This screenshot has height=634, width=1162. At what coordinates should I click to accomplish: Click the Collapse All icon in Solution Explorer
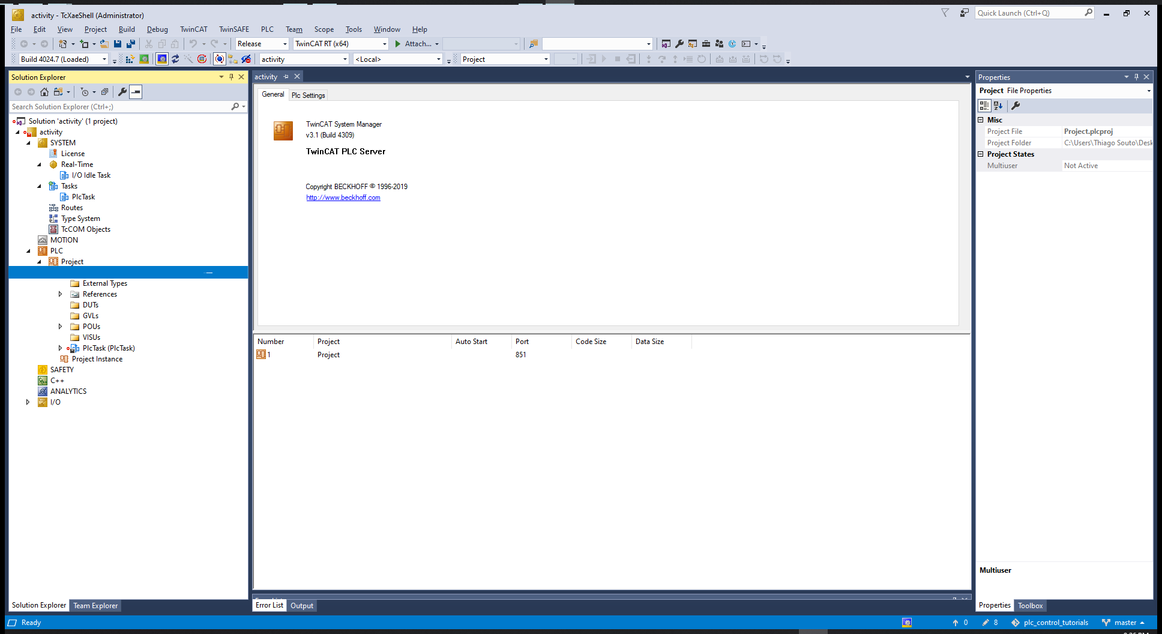(104, 92)
